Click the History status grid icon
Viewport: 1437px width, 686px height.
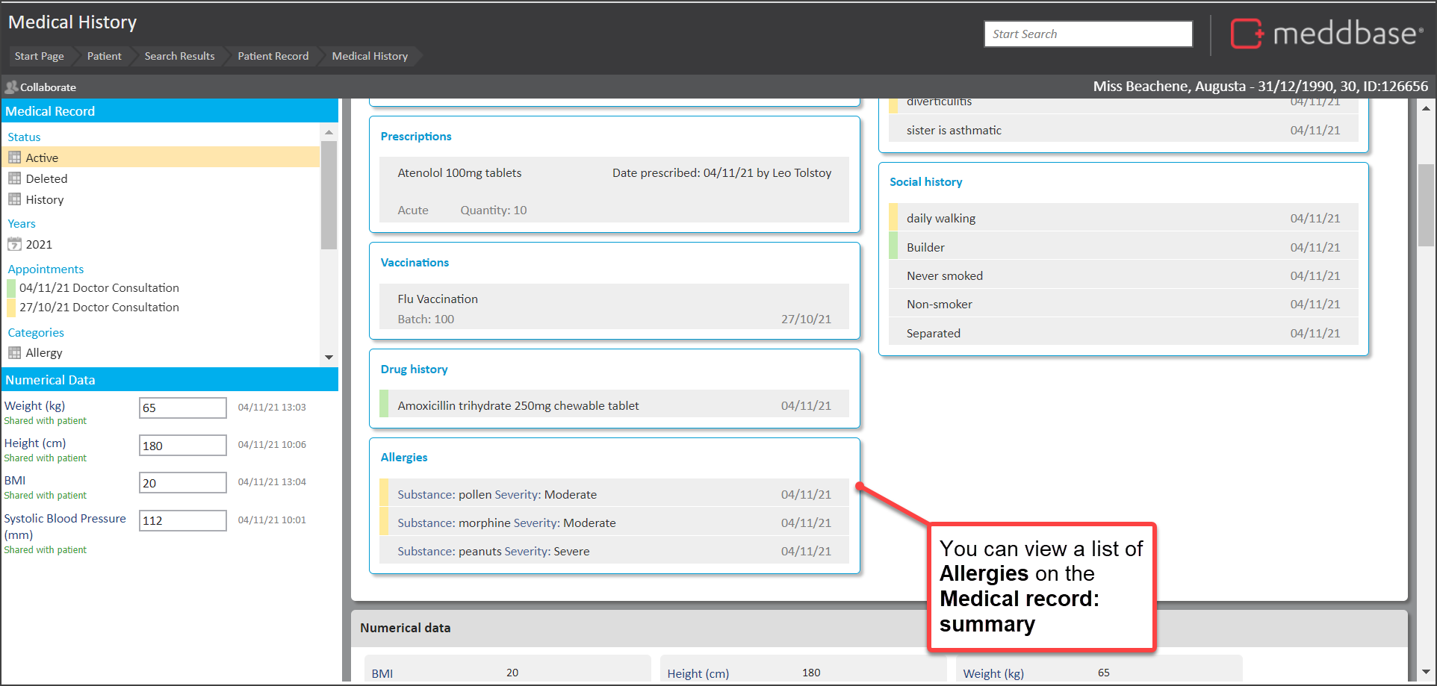(x=14, y=199)
